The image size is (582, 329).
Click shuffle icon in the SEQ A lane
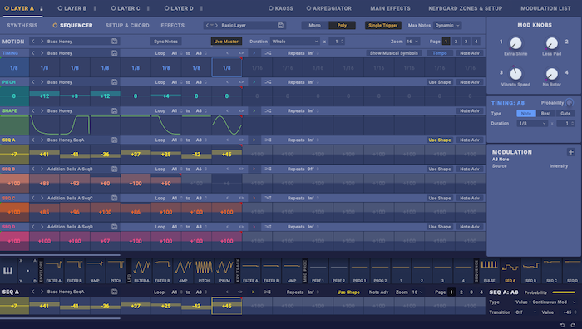268,140
